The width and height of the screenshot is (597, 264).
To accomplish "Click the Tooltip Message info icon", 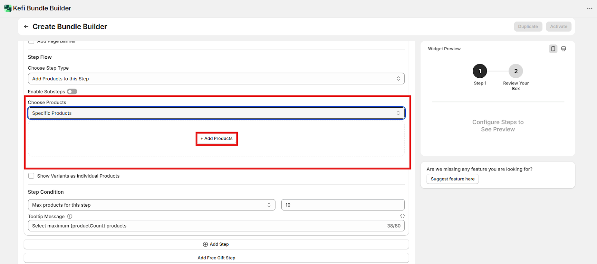I will click(x=70, y=216).
